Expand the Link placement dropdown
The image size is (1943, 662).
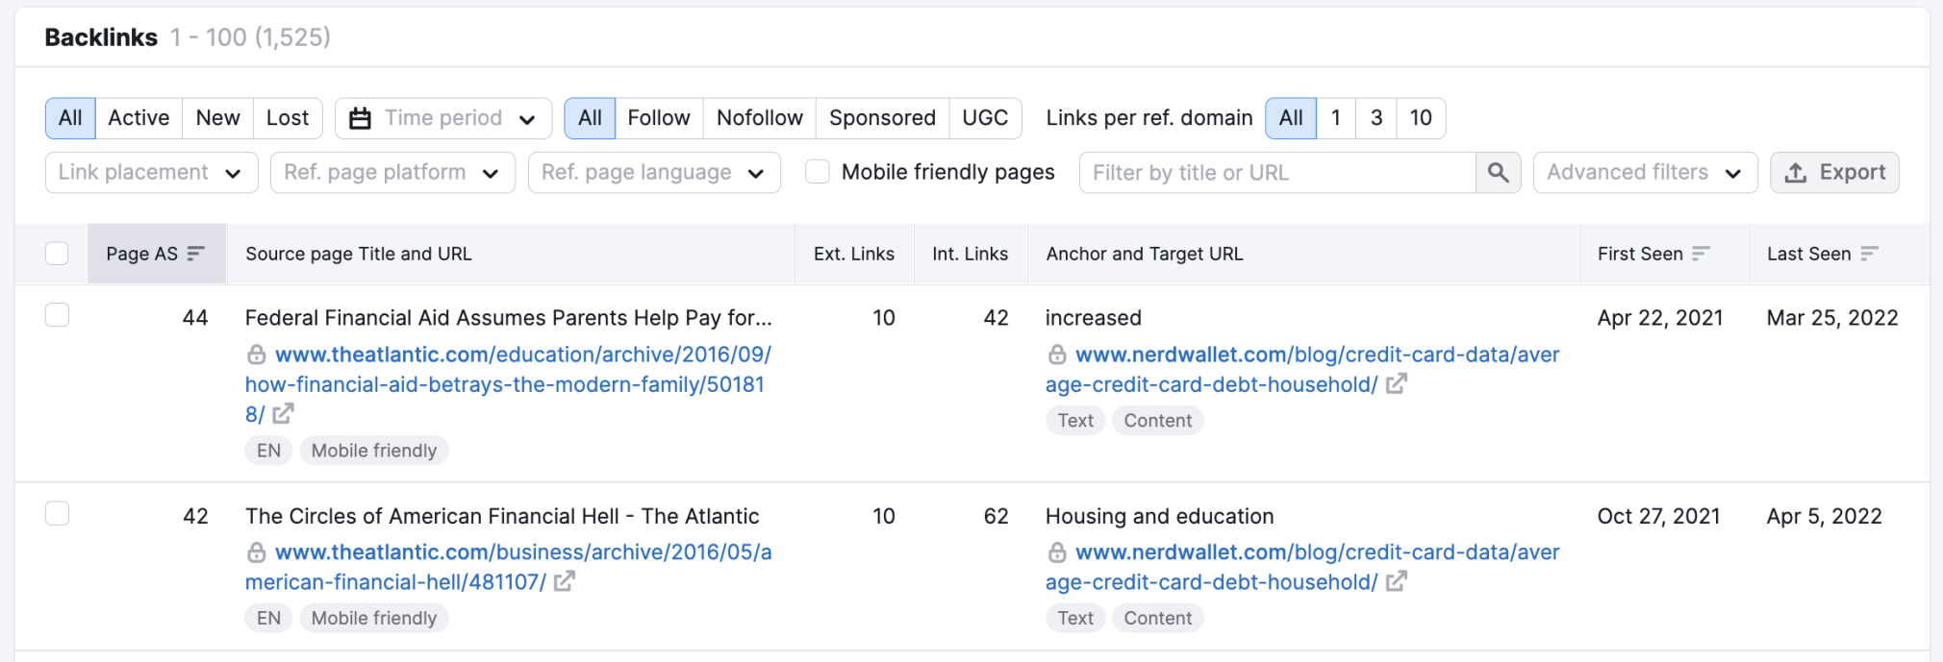click(x=151, y=173)
